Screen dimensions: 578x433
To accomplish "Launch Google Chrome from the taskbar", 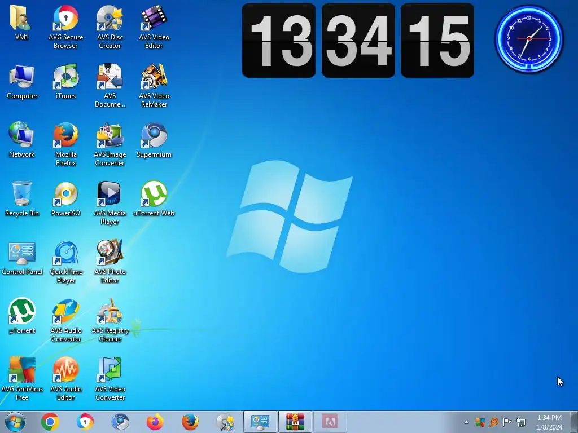I will 50,422.
